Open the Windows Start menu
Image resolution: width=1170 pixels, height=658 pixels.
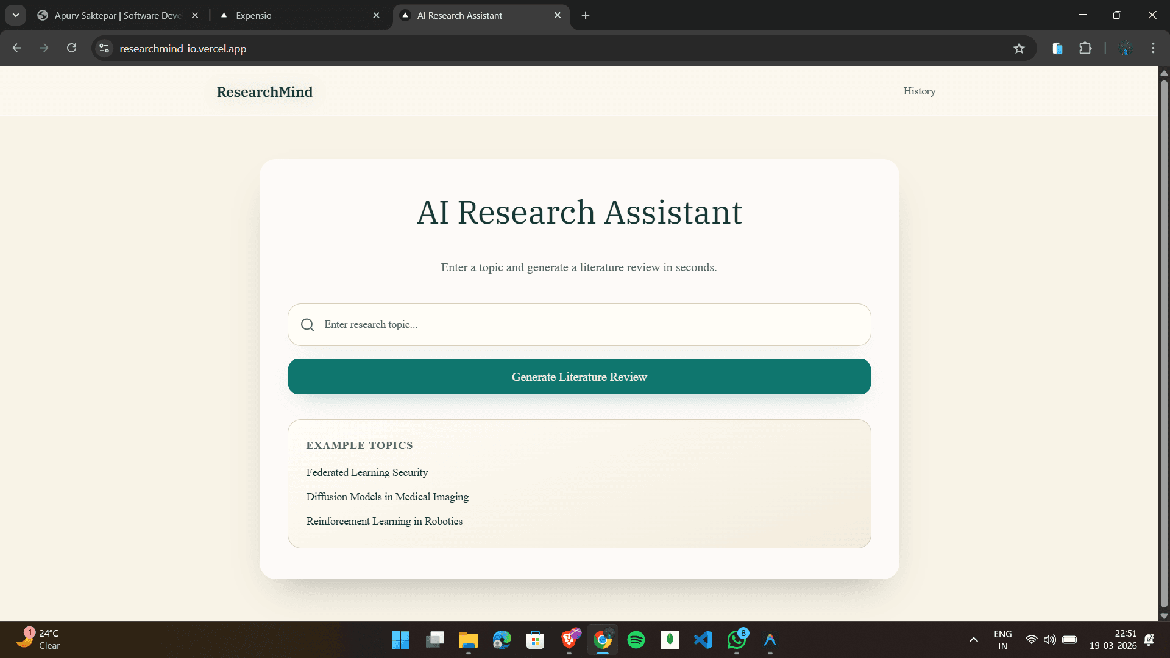tap(400, 640)
